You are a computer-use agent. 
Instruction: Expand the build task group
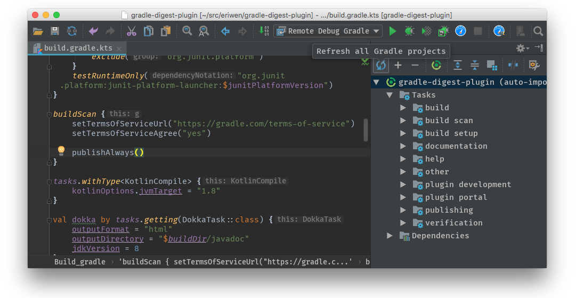coord(403,108)
